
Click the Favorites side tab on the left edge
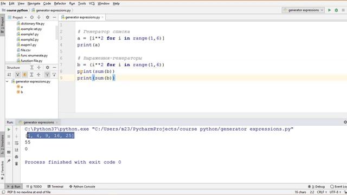2,170
